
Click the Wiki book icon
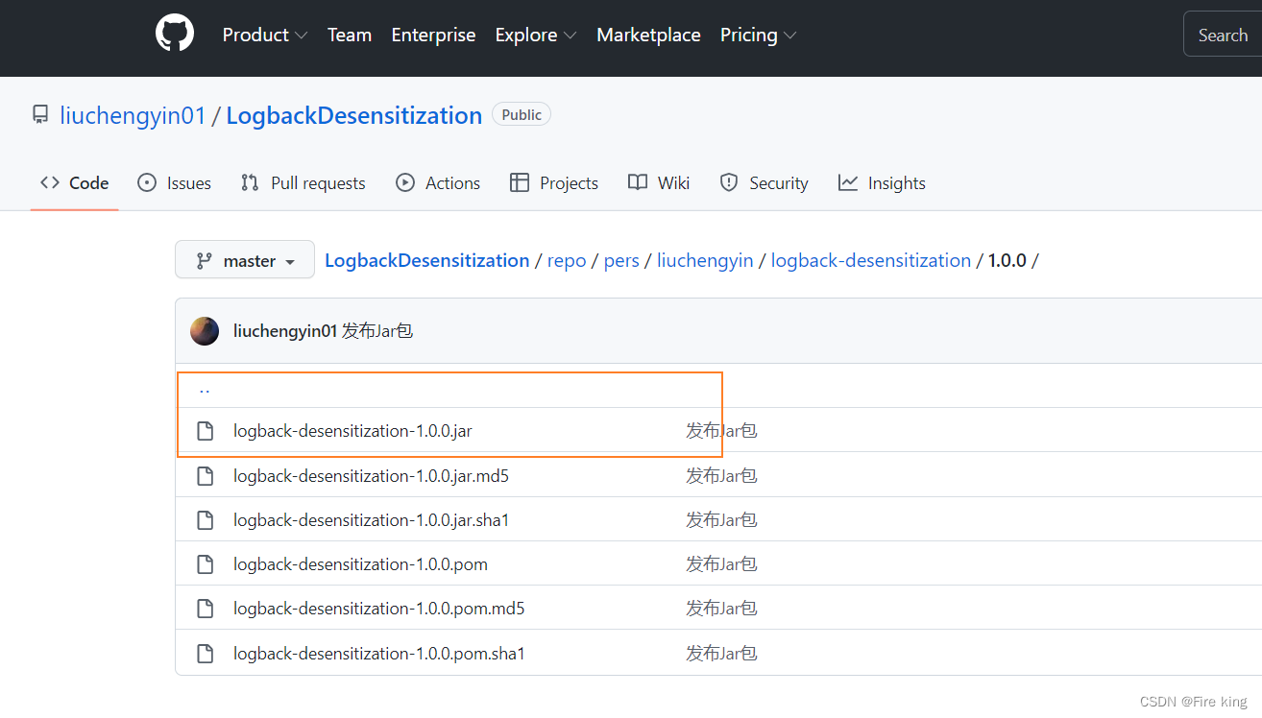pos(636,182)
